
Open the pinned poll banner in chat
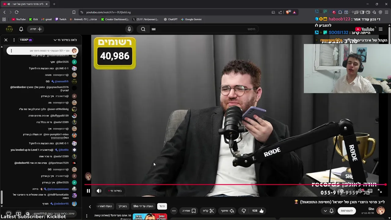click(42, 51)
